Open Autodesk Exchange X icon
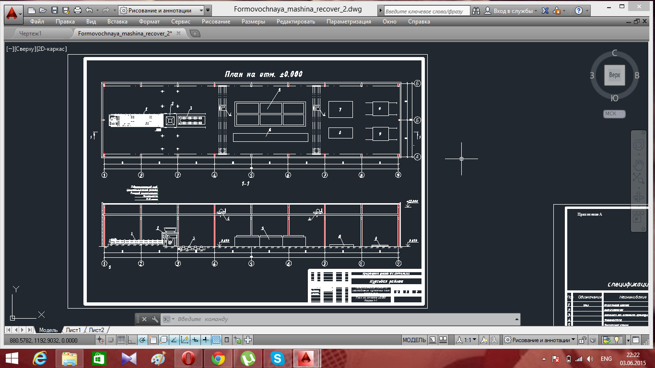 546,10
